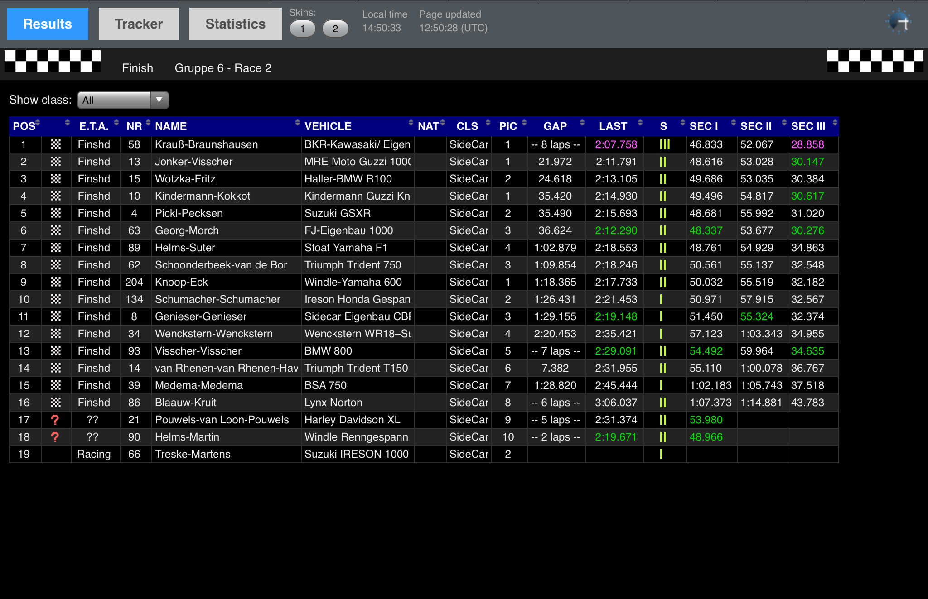The height and width of the screenshot is (599, 928).
Task: Switch to the Tracker tab
Action: (x=139, y=24)
